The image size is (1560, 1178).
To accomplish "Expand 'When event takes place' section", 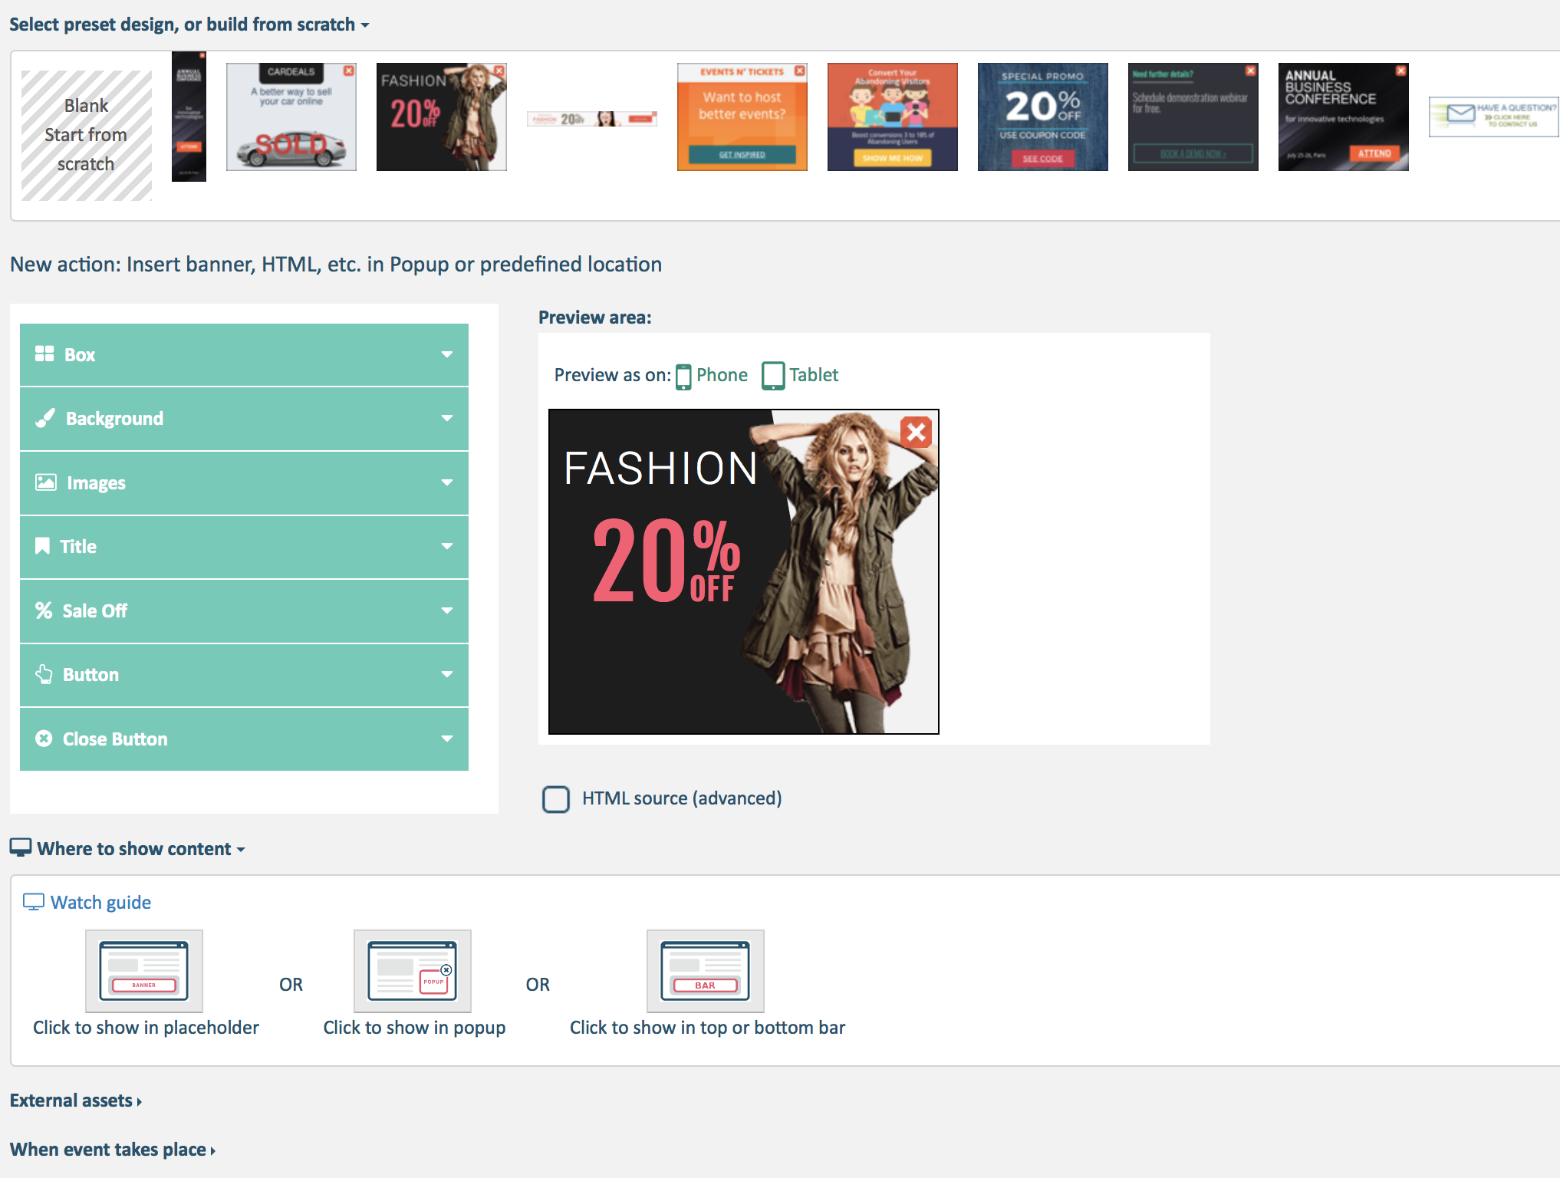I will [x=113, y=1150].
